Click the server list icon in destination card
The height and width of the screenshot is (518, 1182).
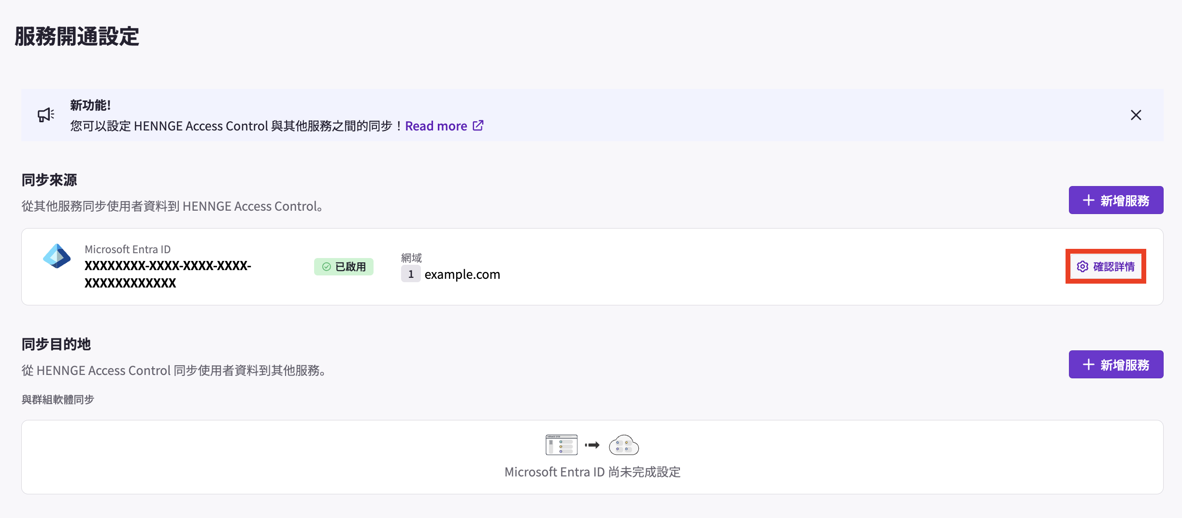562,445
